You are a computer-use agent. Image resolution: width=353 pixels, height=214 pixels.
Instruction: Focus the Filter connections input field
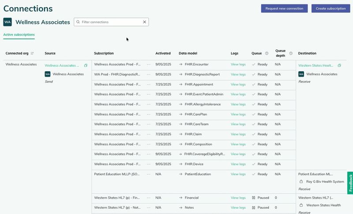pyautogui.click(x=111, y=22)
